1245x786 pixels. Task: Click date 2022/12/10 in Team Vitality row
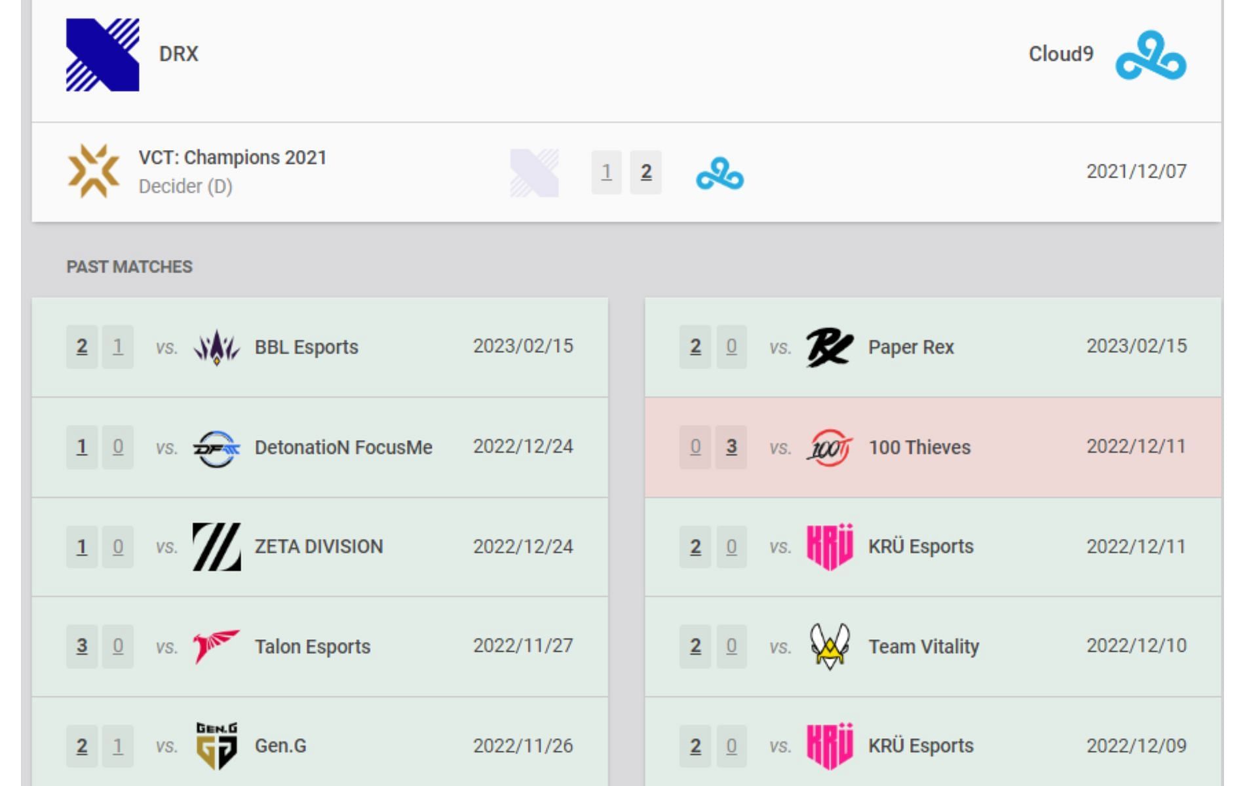(x=1136, y=646)
